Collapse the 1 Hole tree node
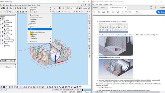The height and width of the screenshot is (93, 165). click(x=1, y=44)
